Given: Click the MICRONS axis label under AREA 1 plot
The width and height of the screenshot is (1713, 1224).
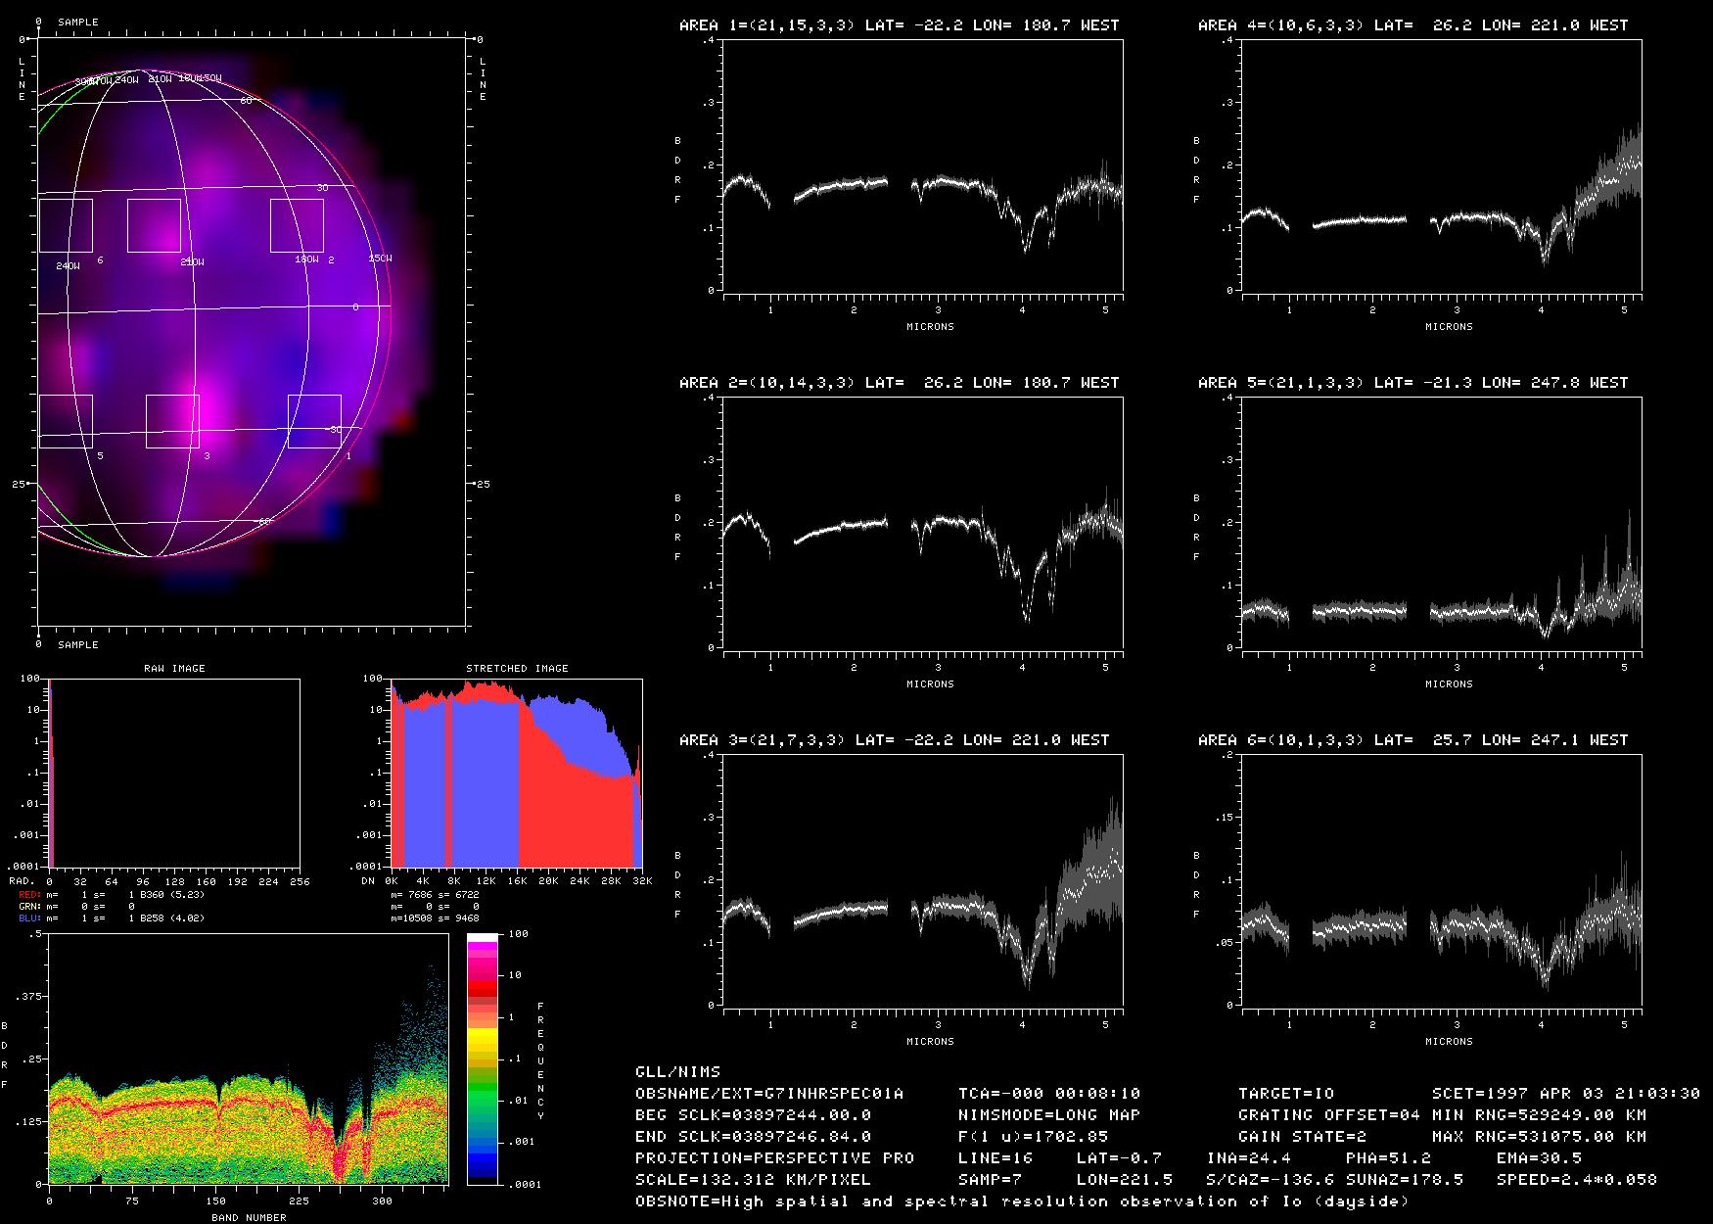Looking at the screenshot, I should [x=930, y=327].
